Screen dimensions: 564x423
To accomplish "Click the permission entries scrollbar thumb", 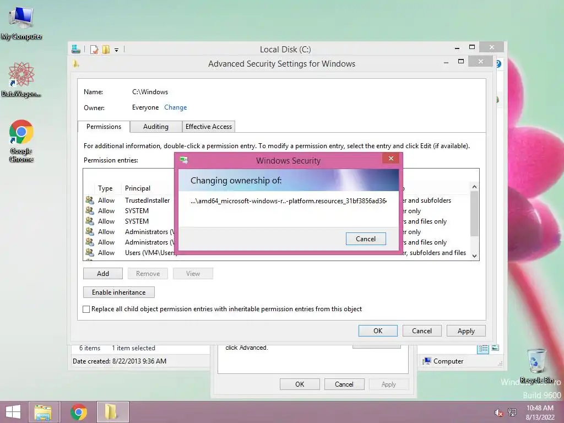I will (x=474, y=214).
